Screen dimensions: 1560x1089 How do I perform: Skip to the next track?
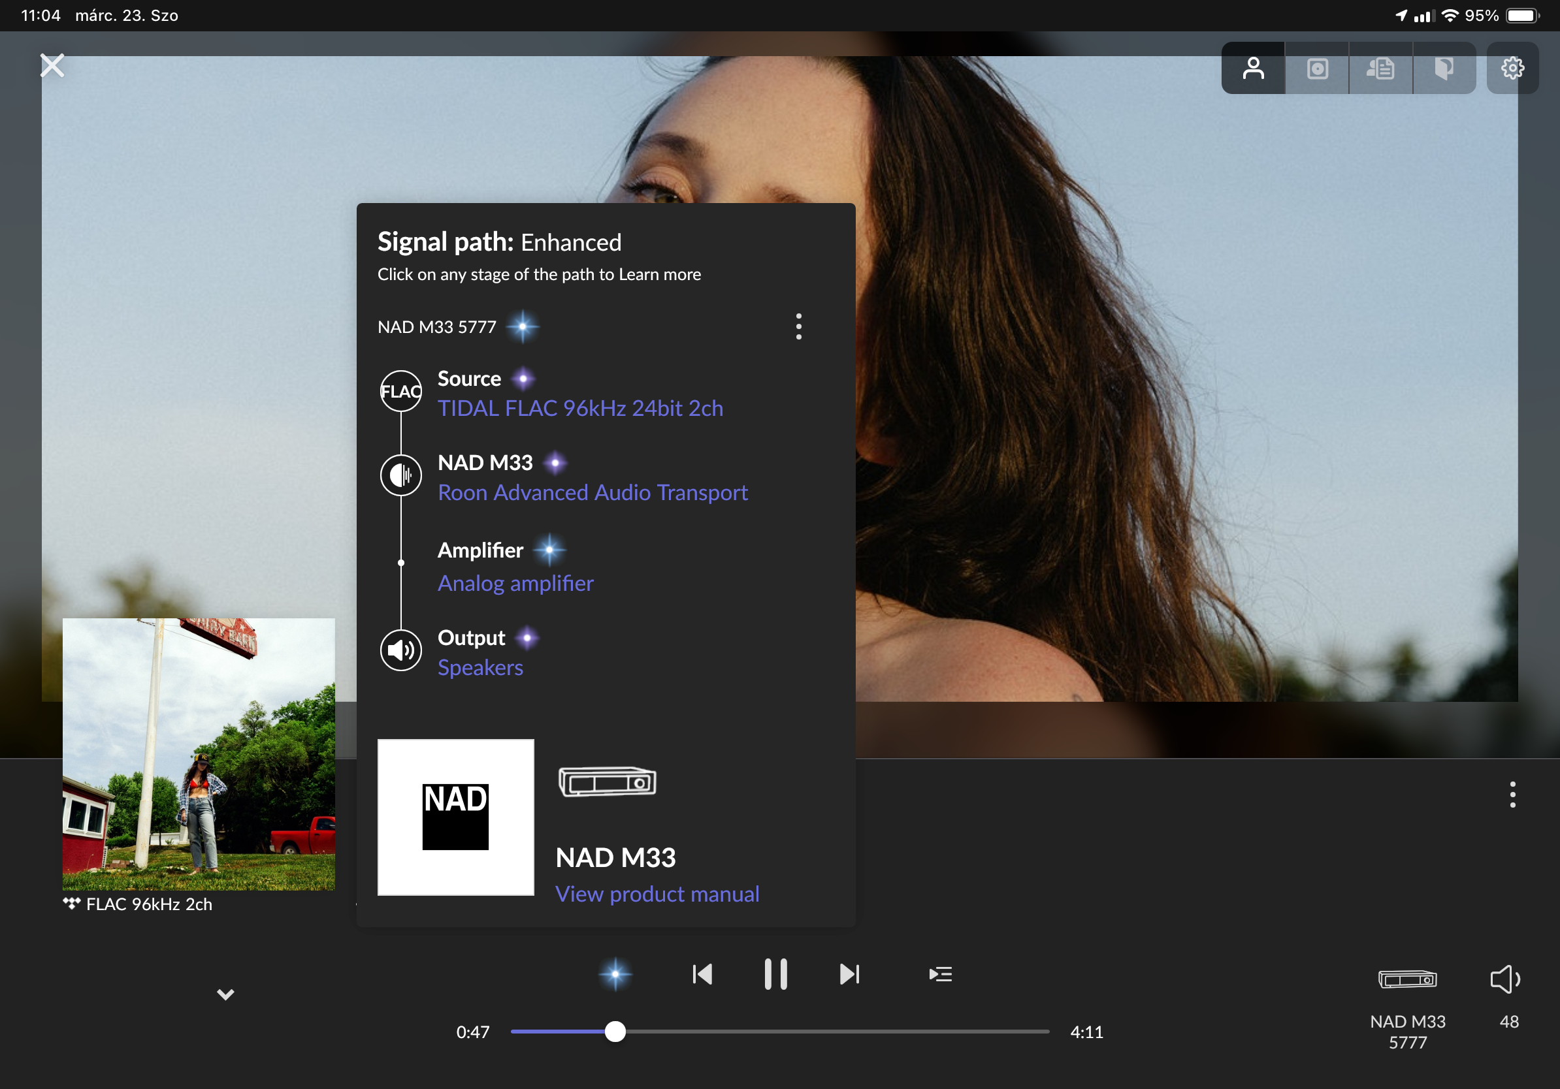pos(849,974)
